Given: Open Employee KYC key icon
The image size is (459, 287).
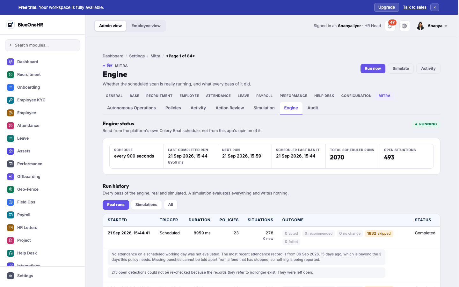Looking at the screenshot, I should (11, 100).
